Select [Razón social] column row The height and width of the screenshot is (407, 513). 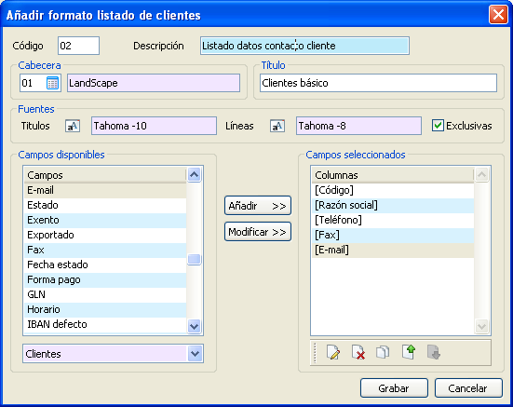click(x=393, y=205)
